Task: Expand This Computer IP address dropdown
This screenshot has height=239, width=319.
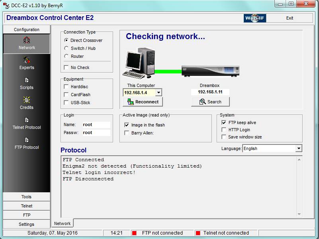Action: click(159, 93)
